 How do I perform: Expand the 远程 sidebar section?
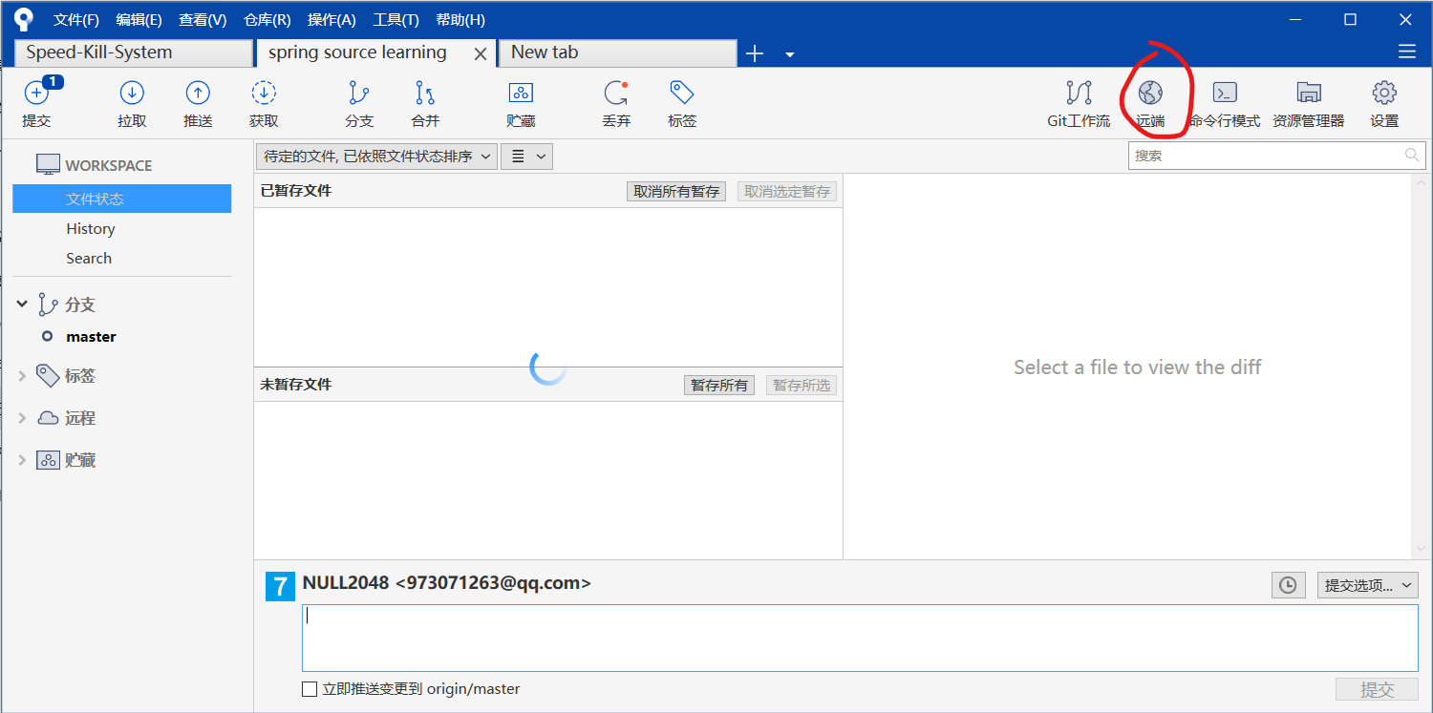22,418
